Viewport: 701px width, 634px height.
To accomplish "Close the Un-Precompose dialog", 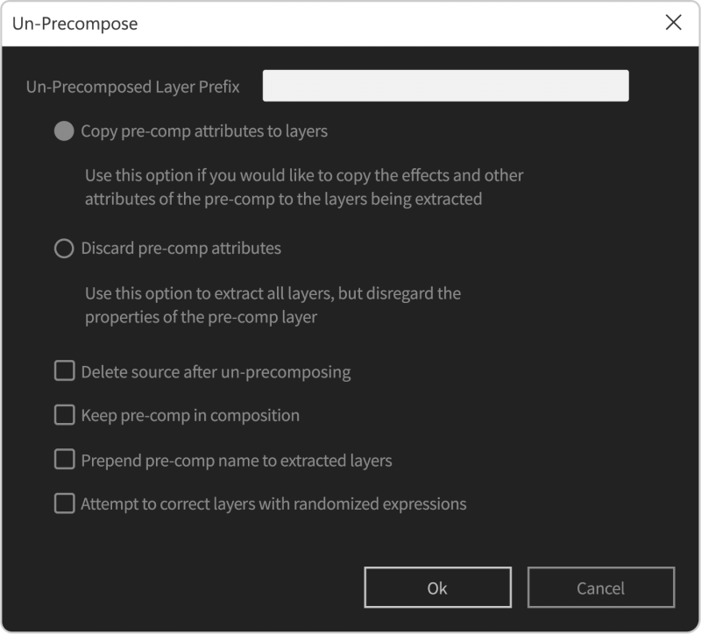I will (675, 24).
